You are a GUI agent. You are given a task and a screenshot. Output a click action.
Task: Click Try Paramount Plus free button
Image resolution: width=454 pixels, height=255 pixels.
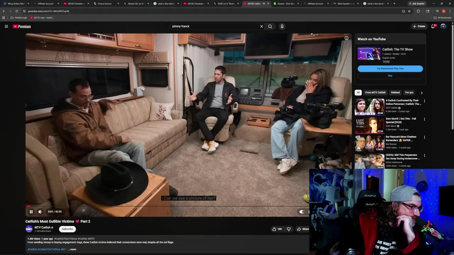[x=390, y=69]
